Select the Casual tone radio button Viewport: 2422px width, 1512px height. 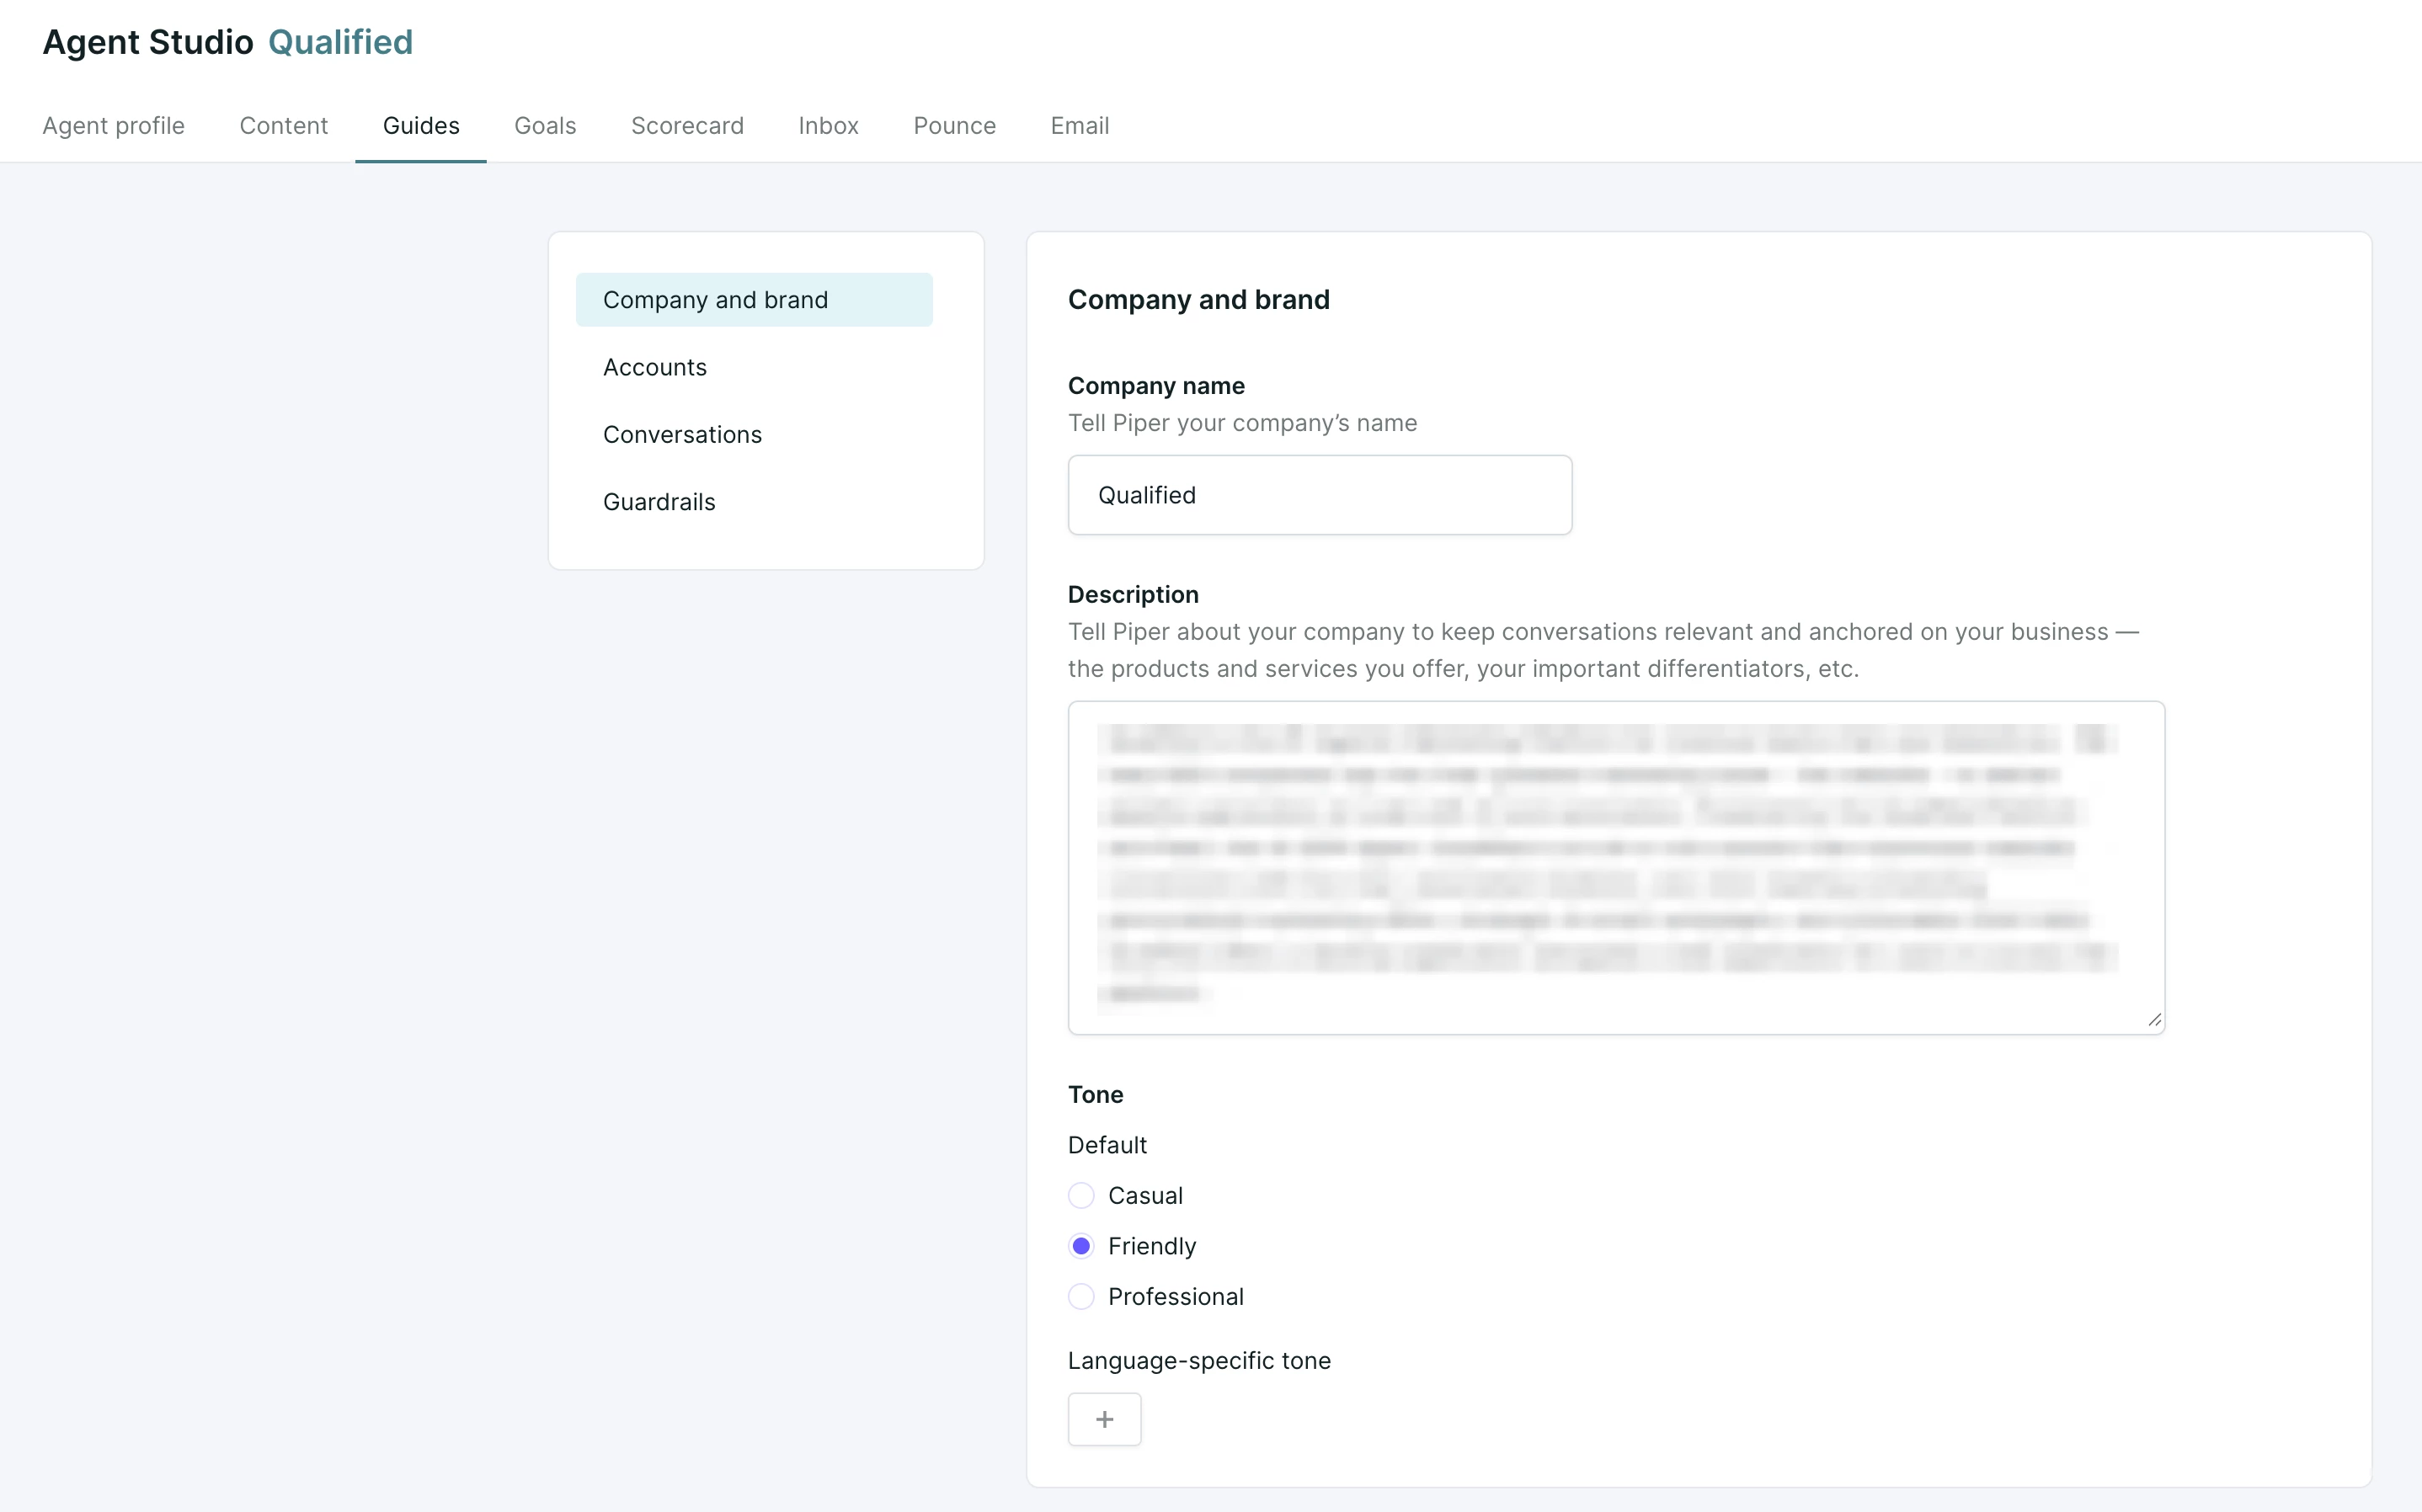pyautogui.click(x=1081, y=1195)
